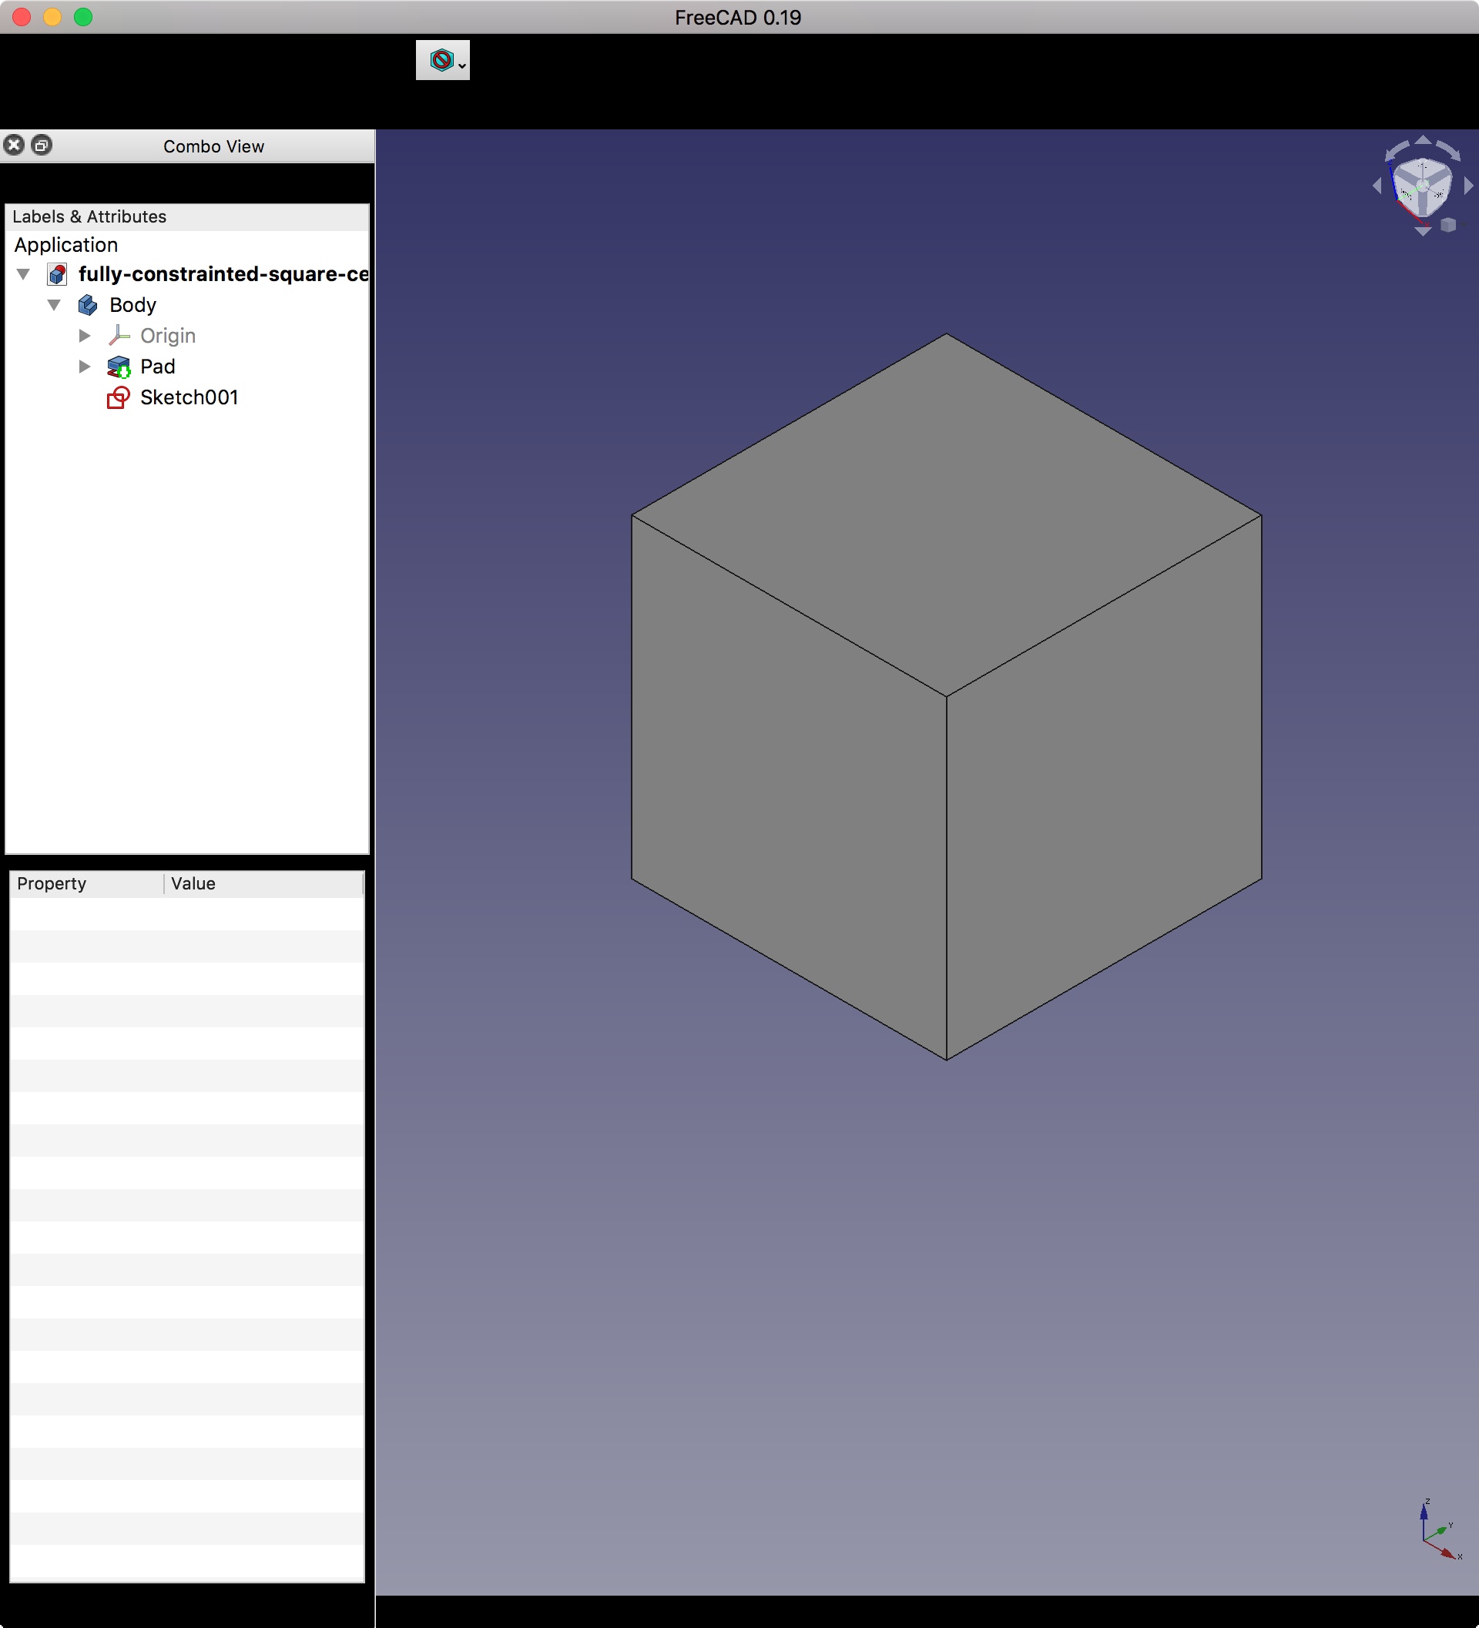1479x1628 pixels.
Task: Close the Combo View panel
Action: [x=14, y=146]
